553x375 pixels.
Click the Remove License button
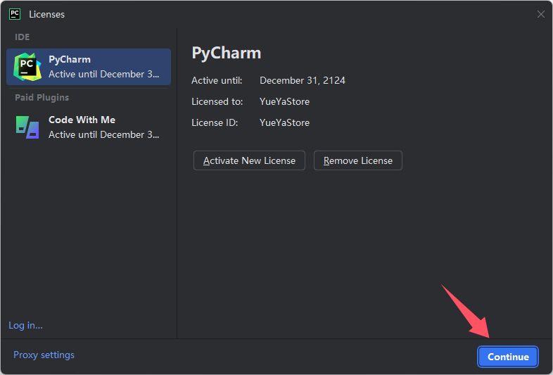coord(358,160)
